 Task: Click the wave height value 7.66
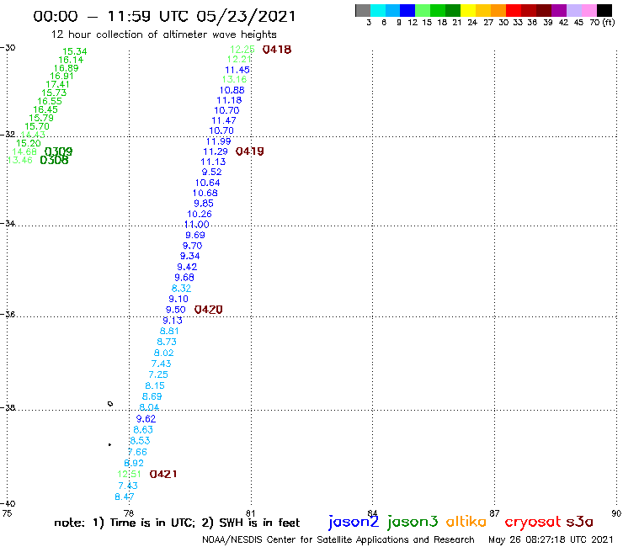tap(137, 452)
